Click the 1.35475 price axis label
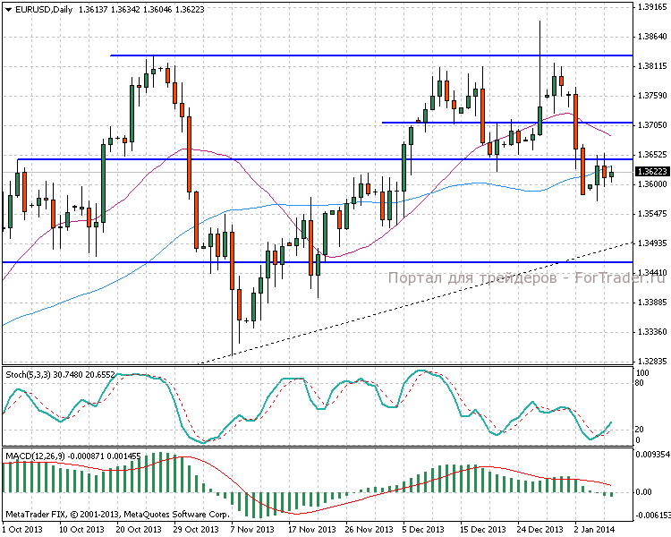 pyautogui.click(x=652, y=214)
